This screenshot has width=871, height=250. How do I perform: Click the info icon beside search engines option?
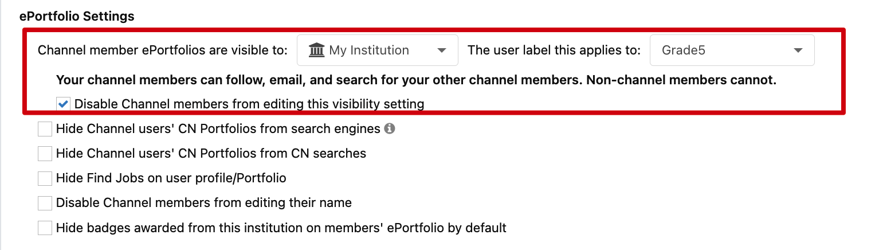pyautogui.click(x=390, y=129)
